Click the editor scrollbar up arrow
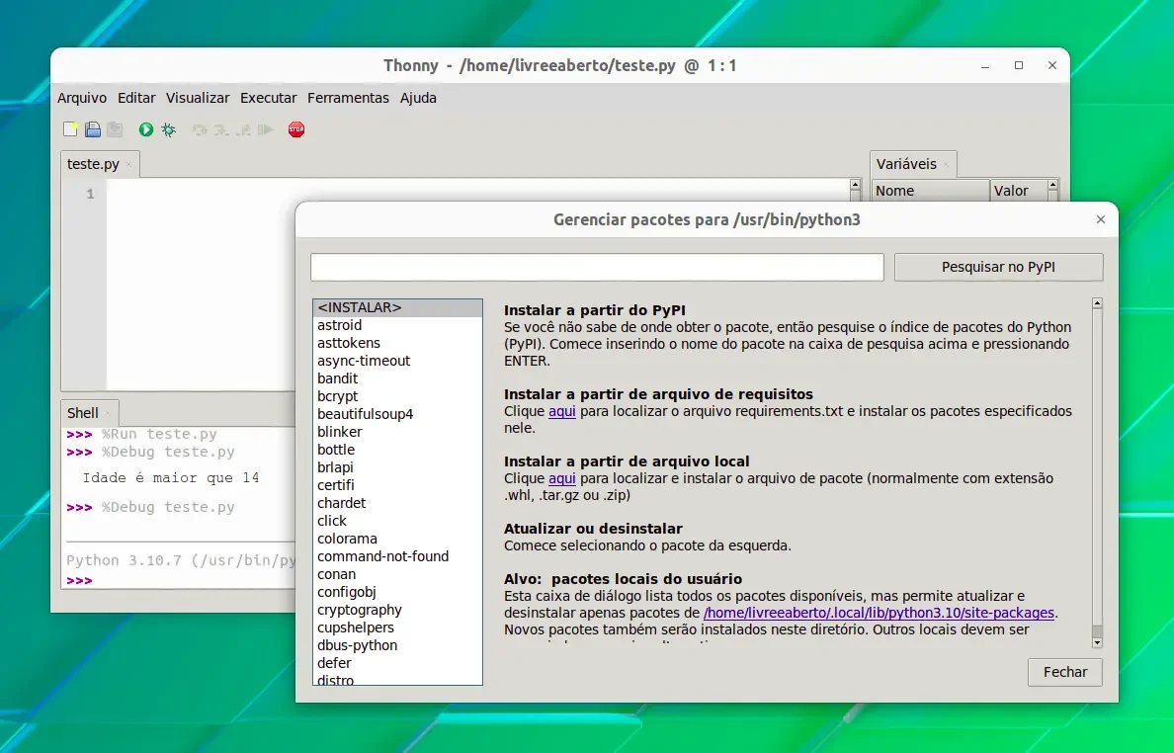1174x753 pixels. tap(855, 184)
